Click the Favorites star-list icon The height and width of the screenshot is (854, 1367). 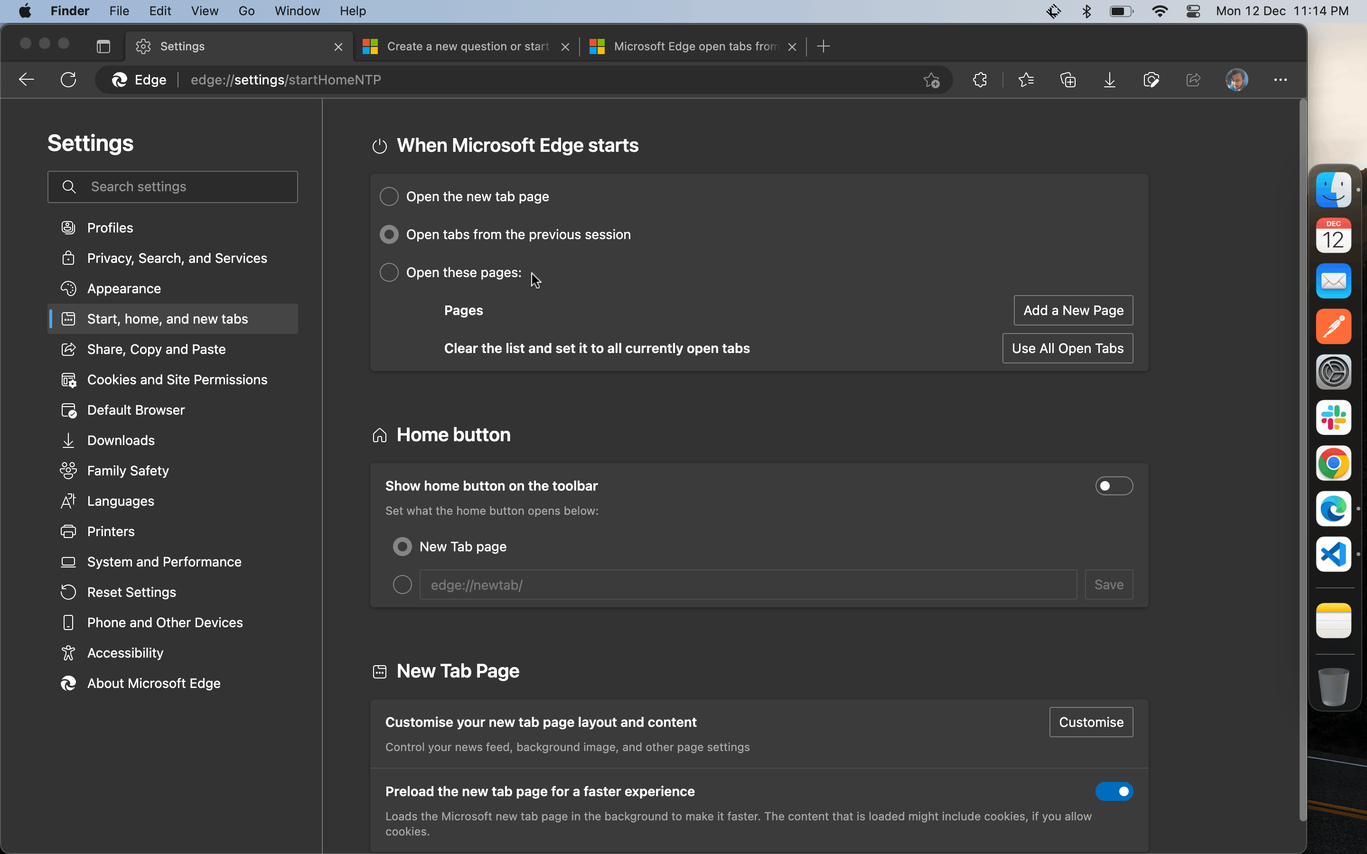(x=1026, y=80)
